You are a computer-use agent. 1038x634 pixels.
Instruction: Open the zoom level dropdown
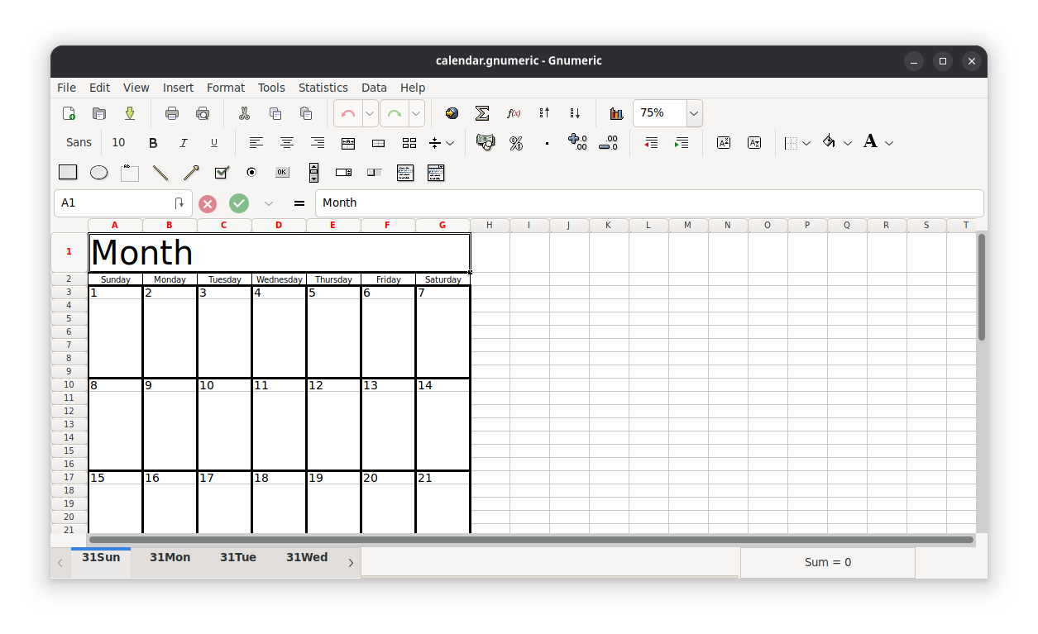(693, 113)
